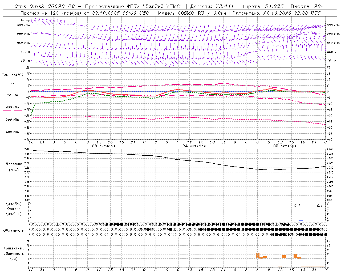Click the Тем-ра(°C) temperature panel label
The height and width of the screenshot is (272, 341).
(13, 75)
